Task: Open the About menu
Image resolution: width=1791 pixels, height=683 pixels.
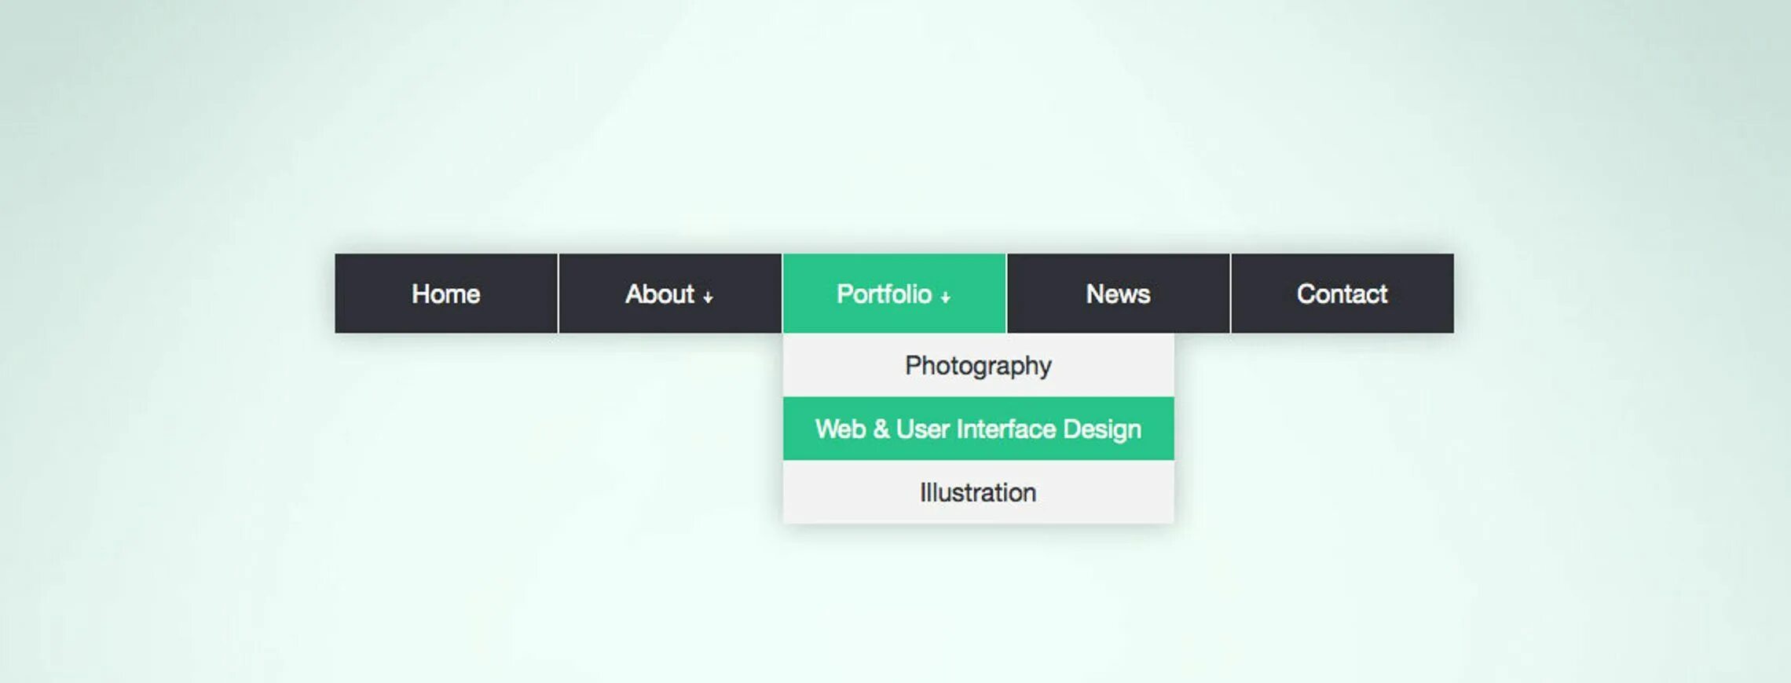Action: [670, 294]
